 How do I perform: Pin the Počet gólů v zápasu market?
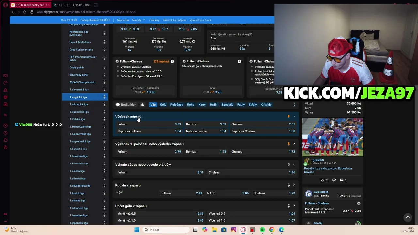coord(288,206)
